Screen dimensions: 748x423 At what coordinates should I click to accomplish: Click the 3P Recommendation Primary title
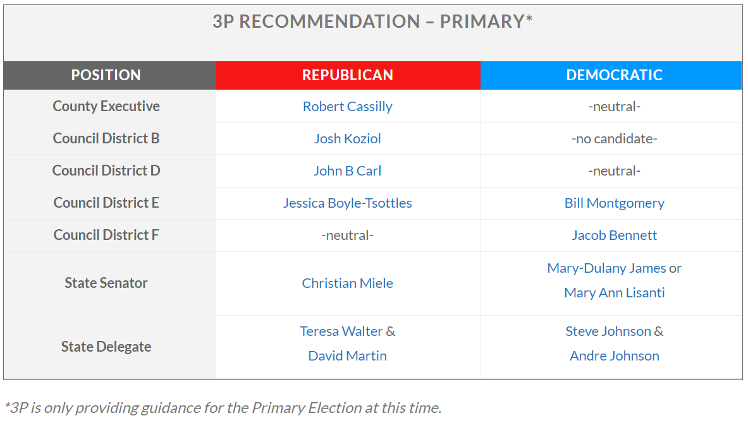pyautogui.click(x=372, y=21)
